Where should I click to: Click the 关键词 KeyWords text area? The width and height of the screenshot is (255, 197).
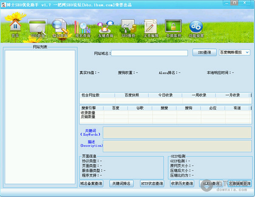point(177,133)
